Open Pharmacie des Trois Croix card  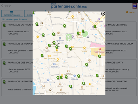tap(121, 49)
